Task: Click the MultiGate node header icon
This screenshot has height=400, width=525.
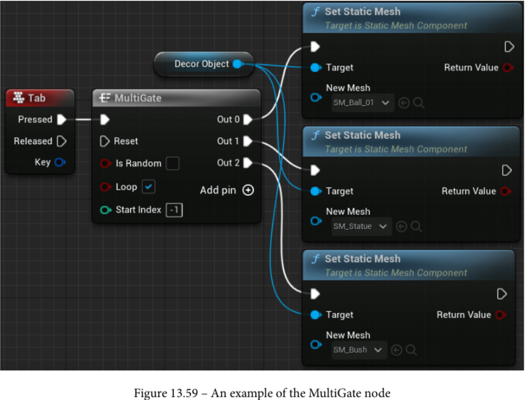Action: (x=105, y=98)
